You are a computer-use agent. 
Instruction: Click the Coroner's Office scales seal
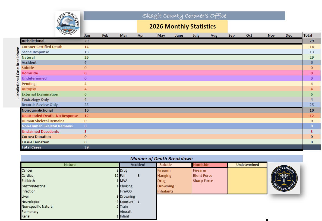pos(284,178)
